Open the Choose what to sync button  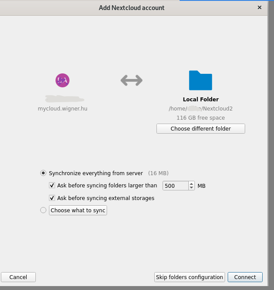(x=78, y=210)
